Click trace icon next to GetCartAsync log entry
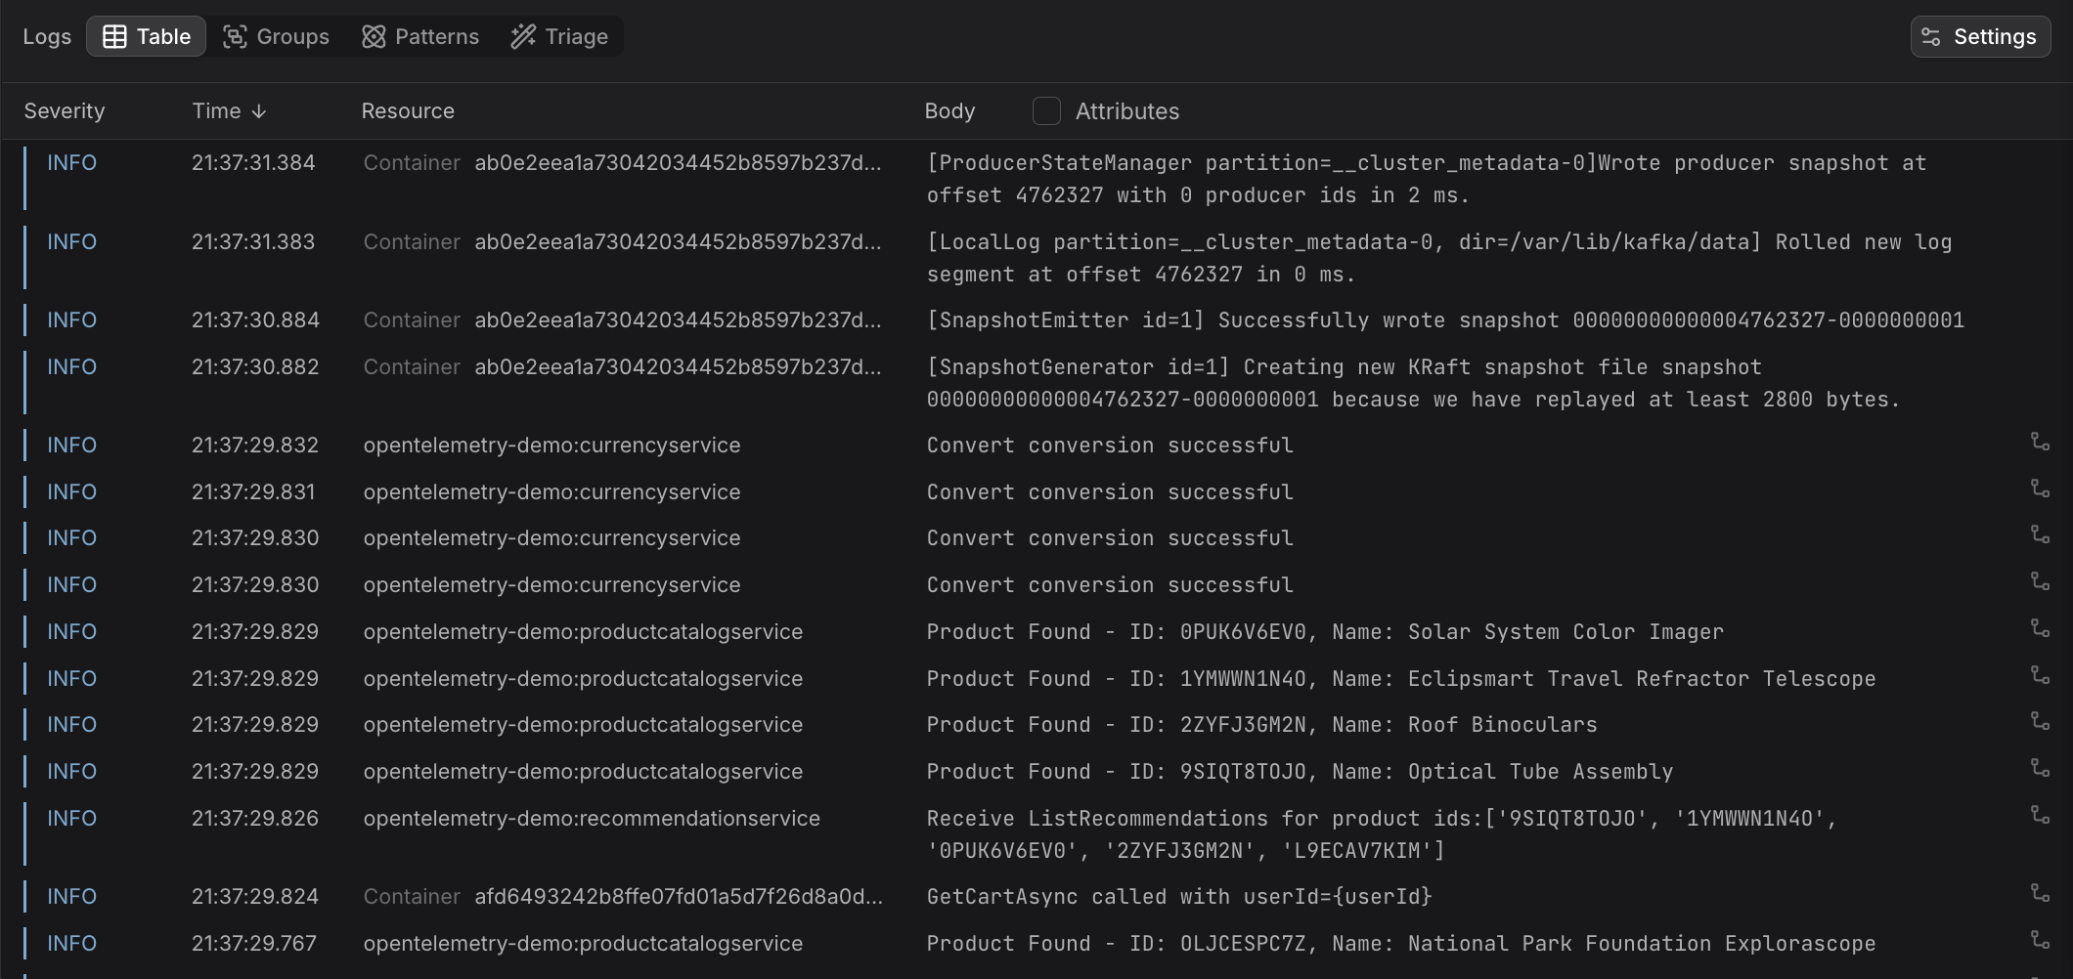Viewport: 2073px width, 979px height. click(2042, 892)
